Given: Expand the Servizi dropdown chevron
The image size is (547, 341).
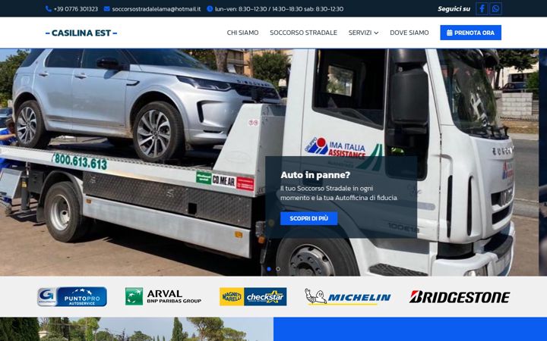Looking at the screenshot, I should pos(376,33).
